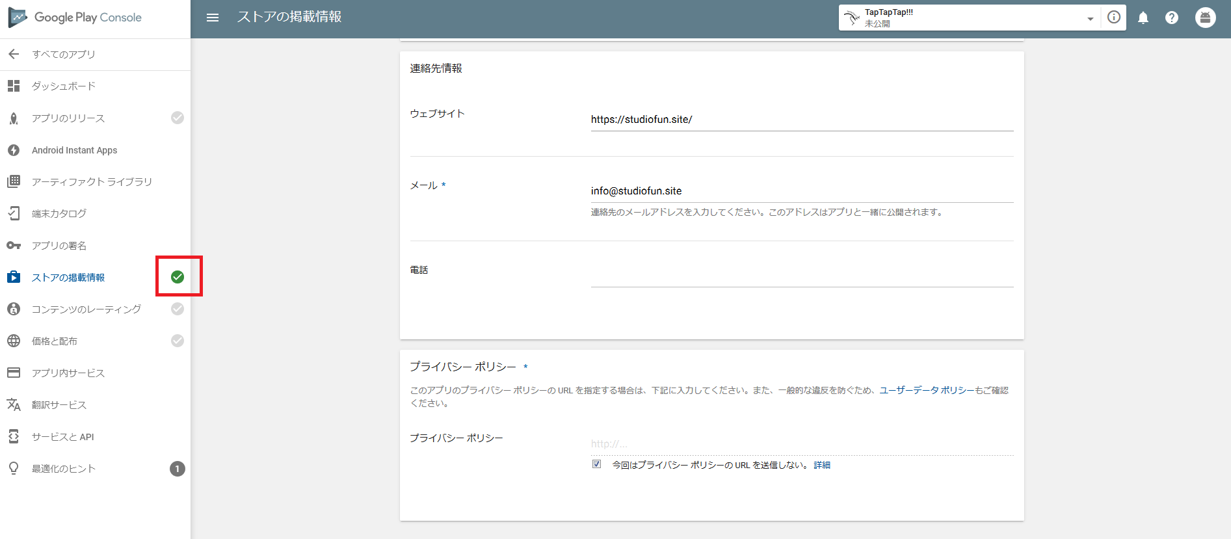Viewport: 1231px width, 539px height.
Task: Click the globe icon for 価格と配布
Action: coord(14,341)
